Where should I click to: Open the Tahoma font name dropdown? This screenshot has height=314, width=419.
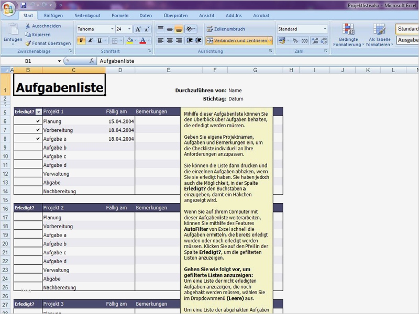point(112,29)
